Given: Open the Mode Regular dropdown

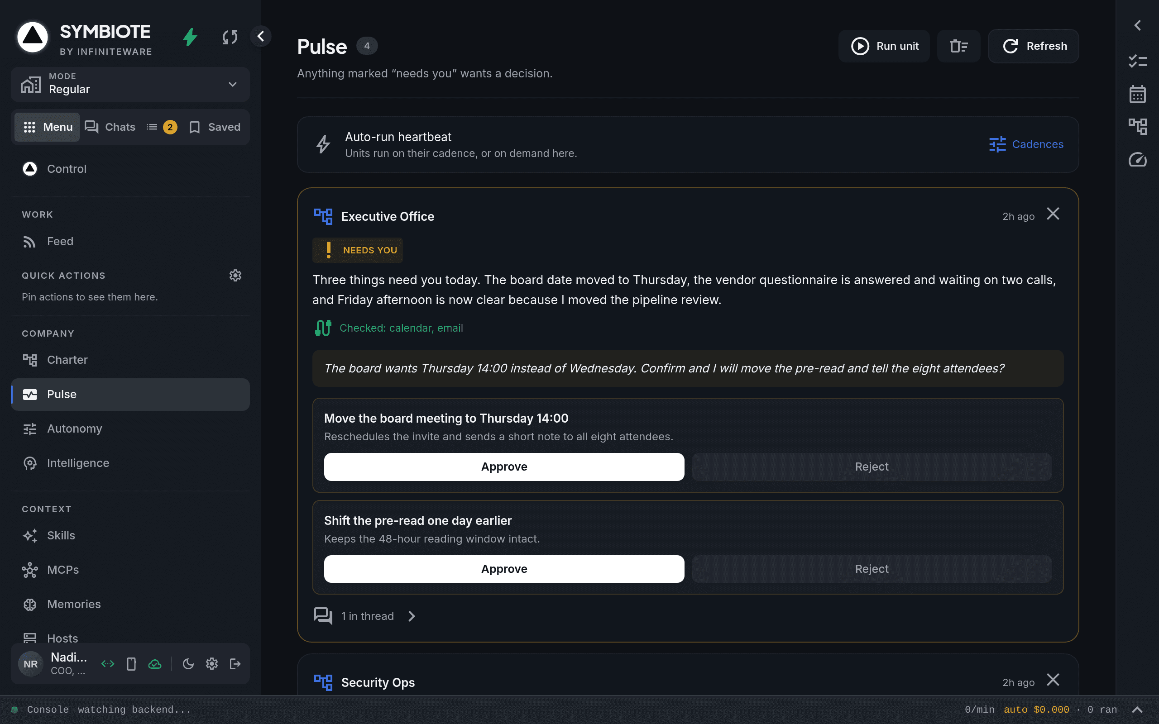Looking at the screenshot, I should [130, 84].
